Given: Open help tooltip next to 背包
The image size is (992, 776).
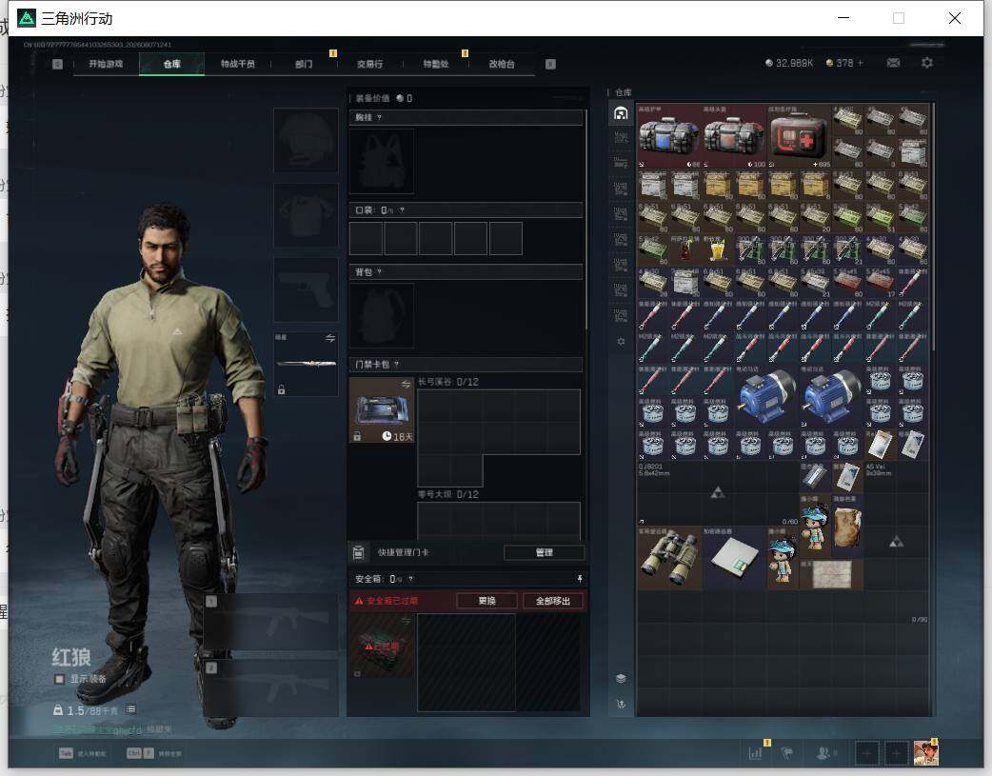Looking at the screenshot, I should 379,272.
